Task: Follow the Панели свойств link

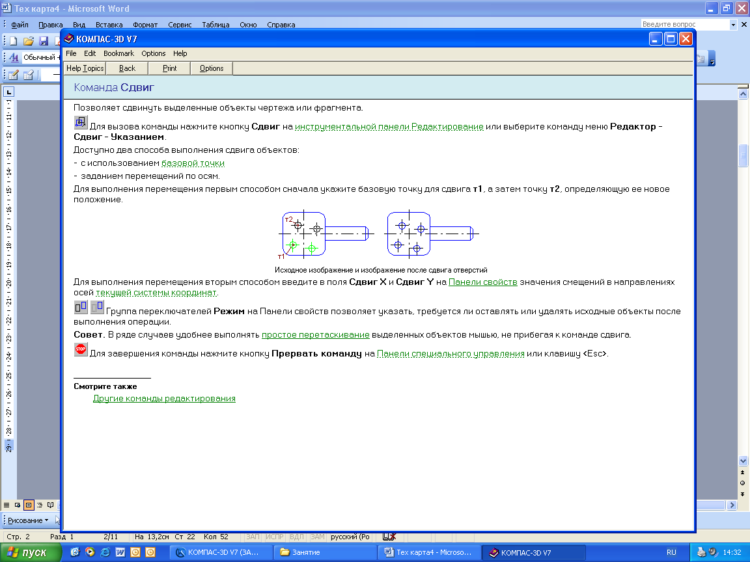Action: [482, 282]
